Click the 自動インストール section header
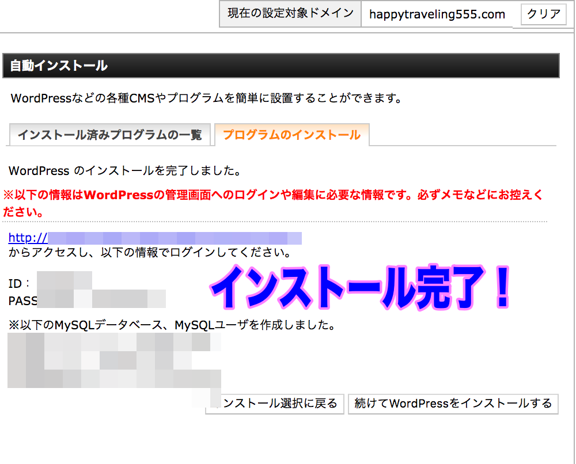 pyautogui.click(x=281, y=66)
